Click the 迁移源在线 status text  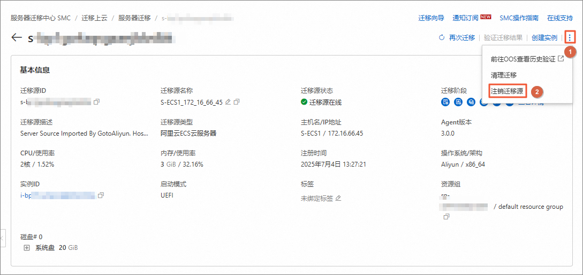point(325,103)
